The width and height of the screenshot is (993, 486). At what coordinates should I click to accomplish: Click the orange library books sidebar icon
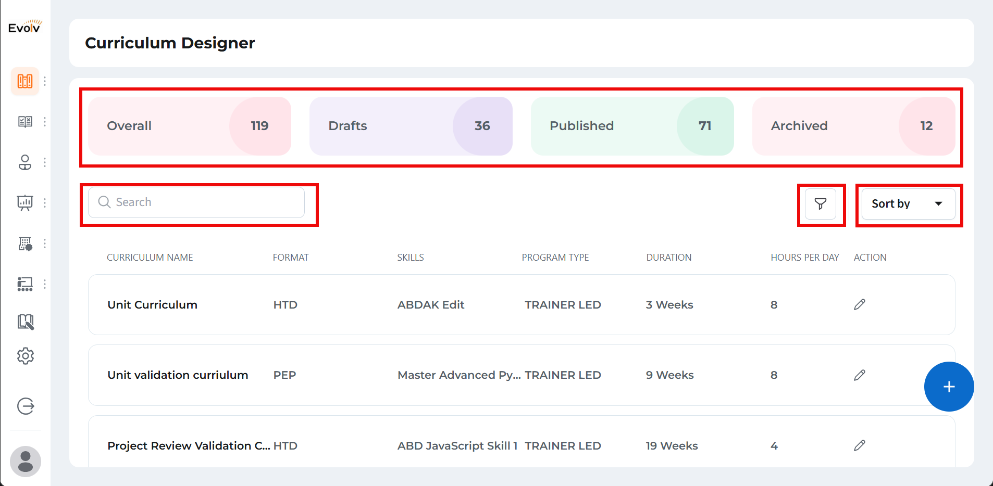(25, 81)
